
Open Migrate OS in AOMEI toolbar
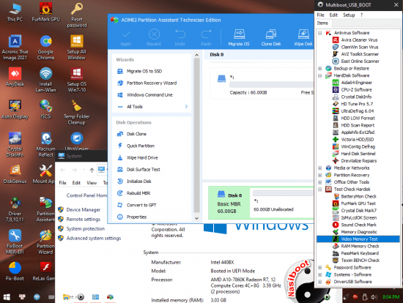click(239, 37)
